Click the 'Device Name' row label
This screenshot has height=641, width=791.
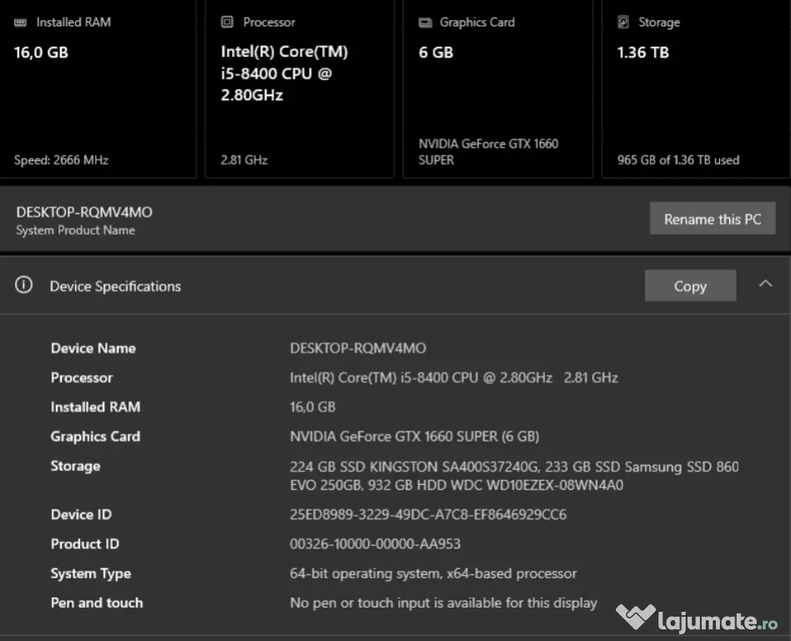[x=93, y=348]
